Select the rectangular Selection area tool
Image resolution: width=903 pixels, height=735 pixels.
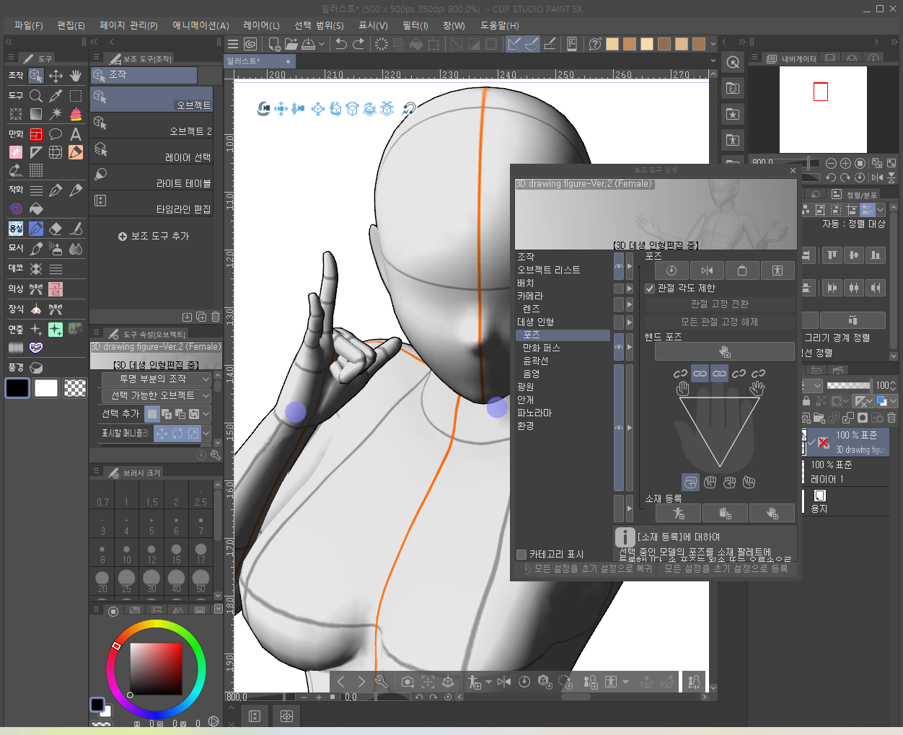(76, 95)
